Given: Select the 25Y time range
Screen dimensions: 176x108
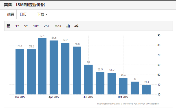Looking at the screenshot, I should point(47,26).
